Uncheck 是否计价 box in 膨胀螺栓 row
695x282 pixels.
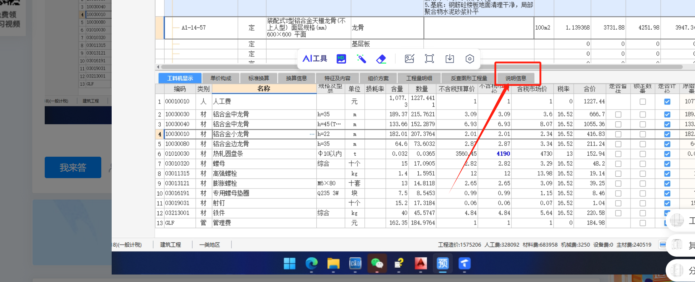[x=667, y=183]
